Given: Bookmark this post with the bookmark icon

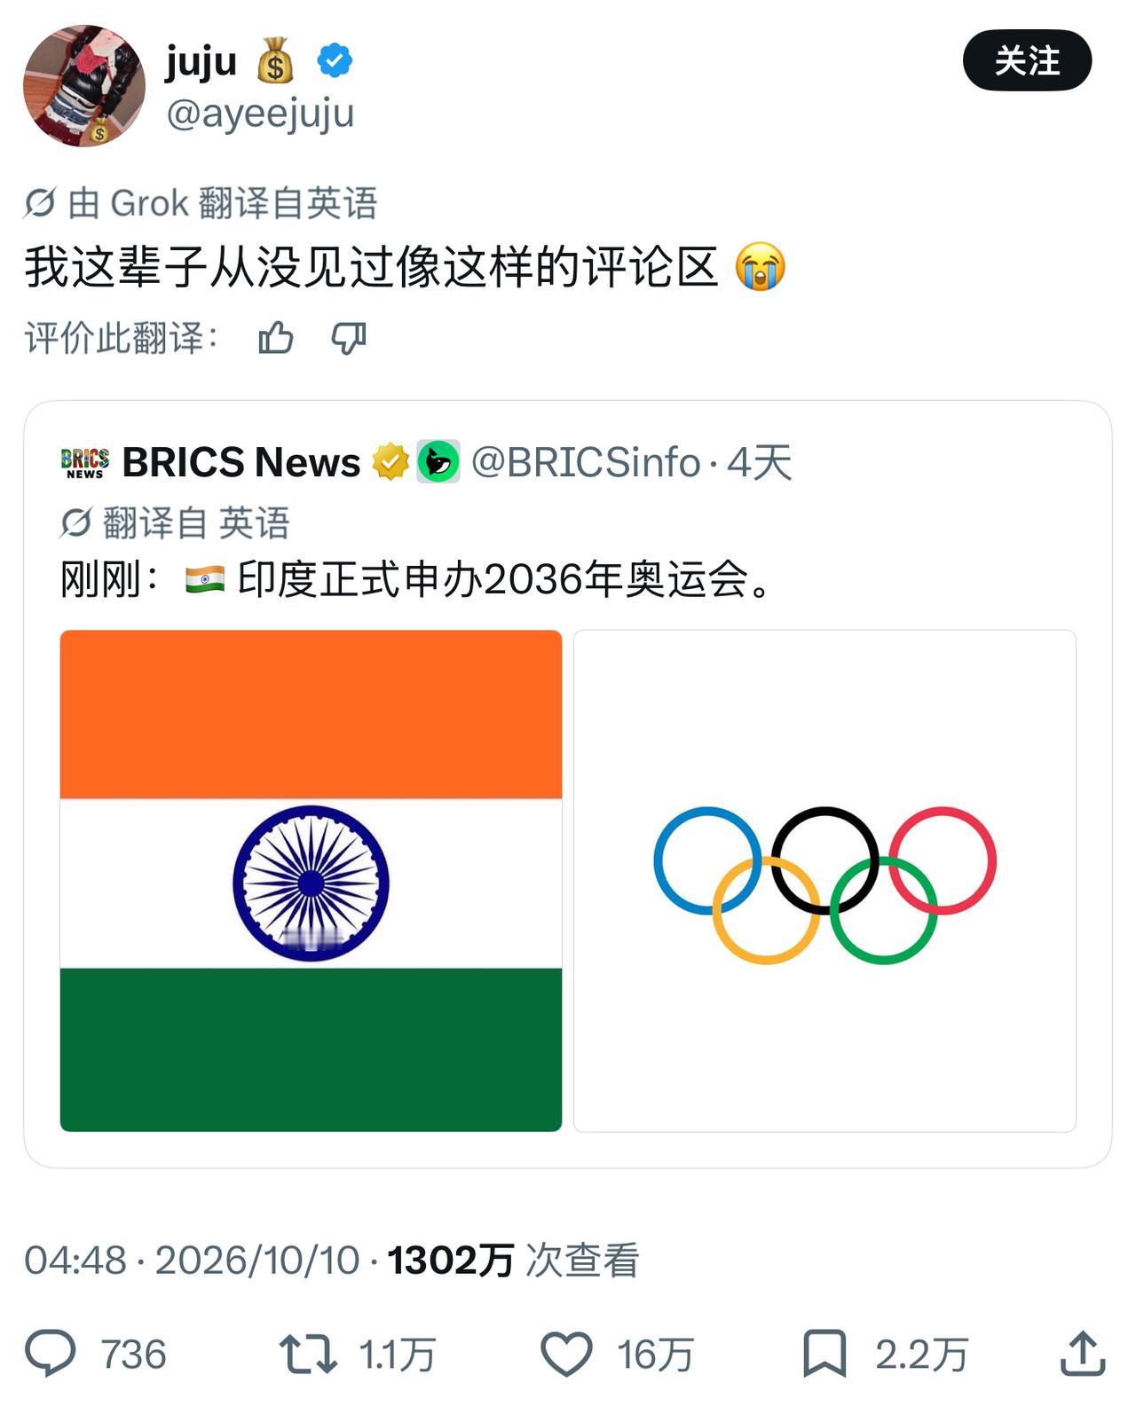Looking at the screenshot, I should point(824,1354).
